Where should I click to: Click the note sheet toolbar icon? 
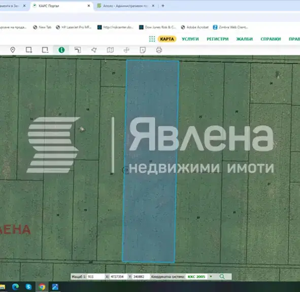coord(143,50)
